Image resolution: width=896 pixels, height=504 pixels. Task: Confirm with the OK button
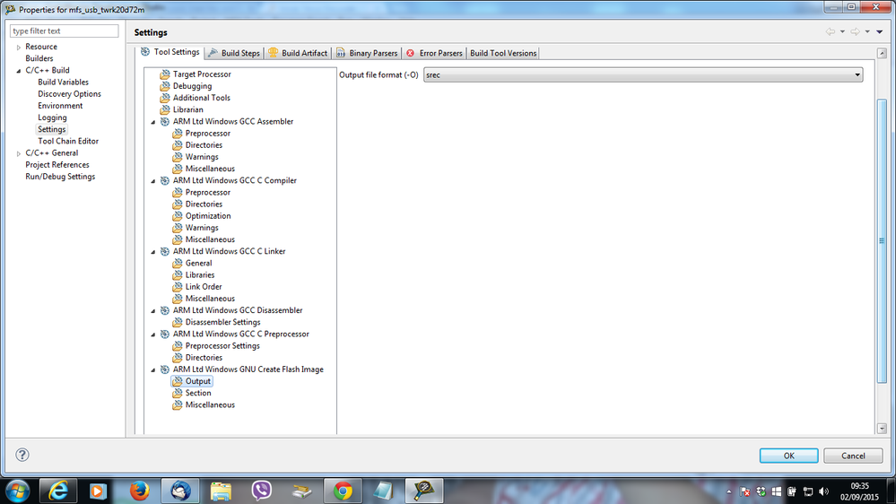pos(788,456)
